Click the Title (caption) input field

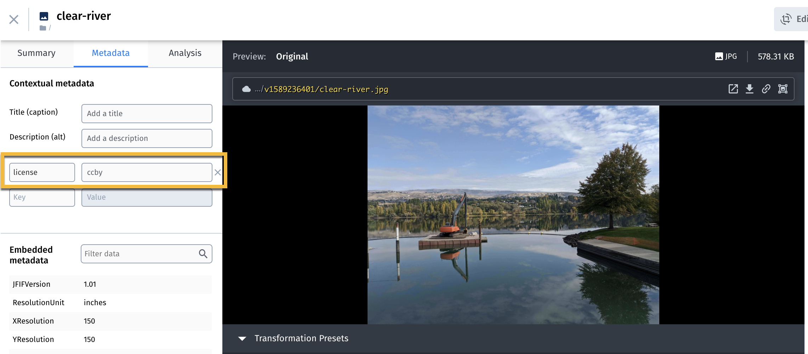coord(147,114)
